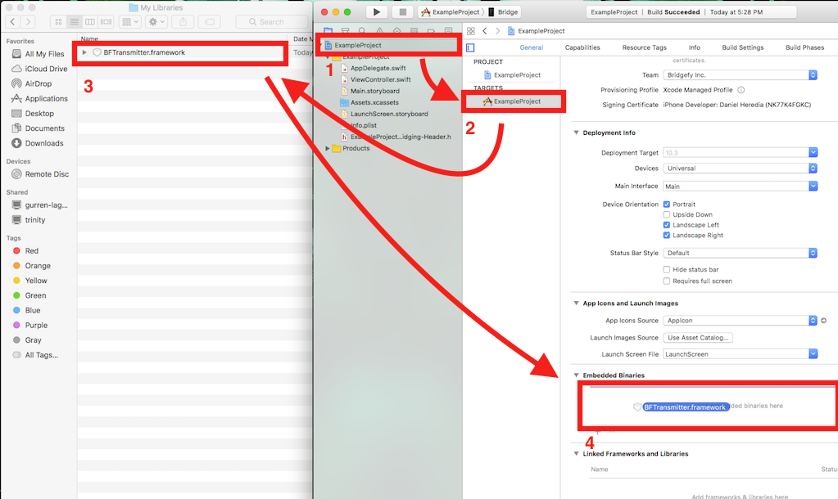838x499 pixels.
Task: Open Status Bar Style dropdown
Action: 741,253
